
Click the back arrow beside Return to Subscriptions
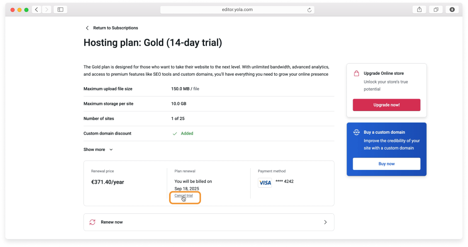87,28
